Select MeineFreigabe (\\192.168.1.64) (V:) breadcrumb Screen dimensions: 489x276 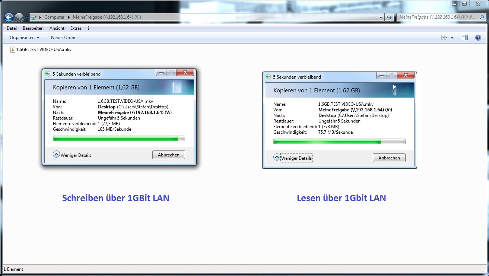coord(107,17)
